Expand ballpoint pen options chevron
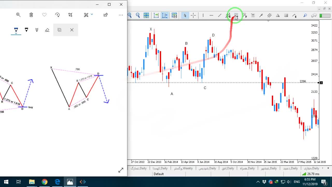332x187 pixels. click(x=16, y=34)
